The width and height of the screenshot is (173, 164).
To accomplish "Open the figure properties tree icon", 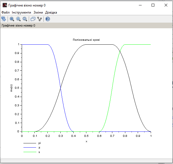I will 40,19.
